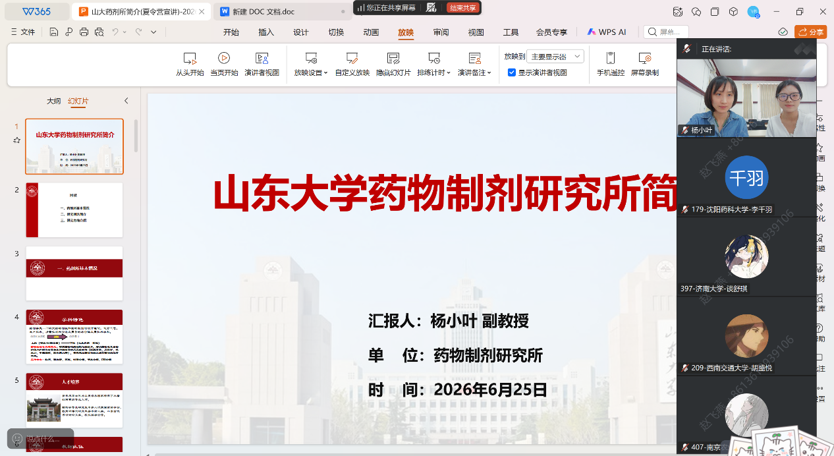
Task: Switch to the 审阅 ribbon tab
Action: [441, 32]
